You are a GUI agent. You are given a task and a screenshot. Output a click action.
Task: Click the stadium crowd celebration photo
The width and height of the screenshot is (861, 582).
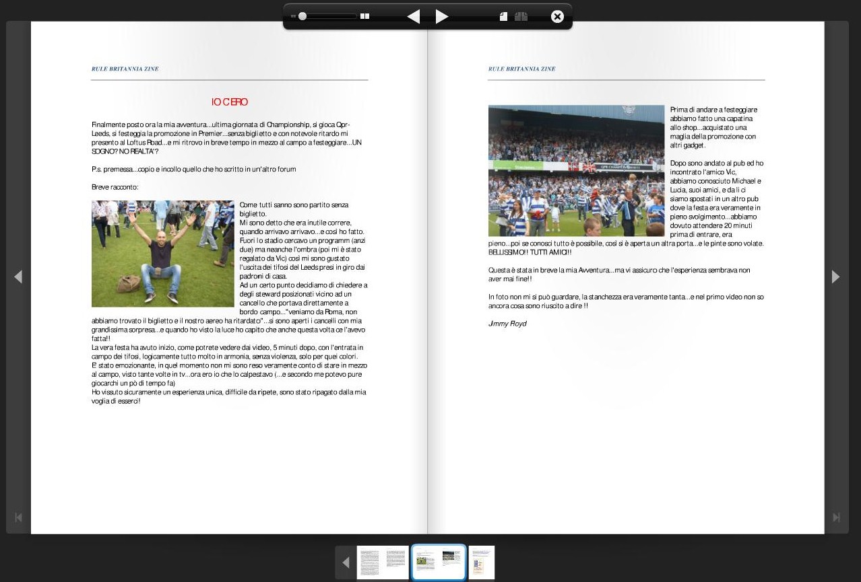(x=577, y=170)
